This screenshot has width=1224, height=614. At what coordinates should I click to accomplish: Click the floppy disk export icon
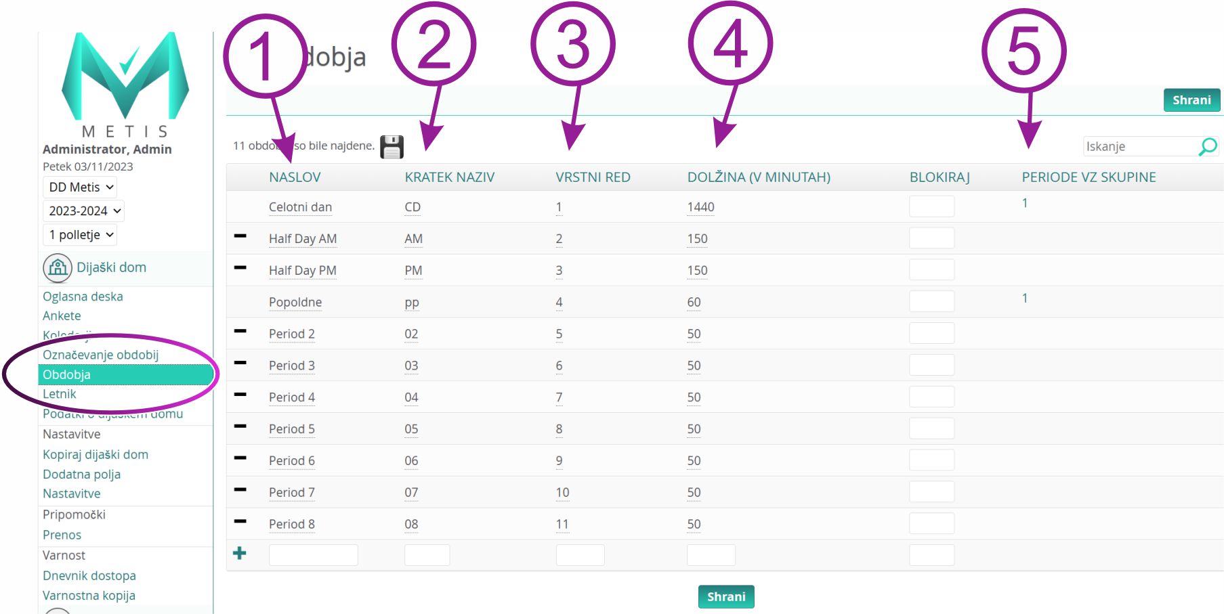coord(392,147)
